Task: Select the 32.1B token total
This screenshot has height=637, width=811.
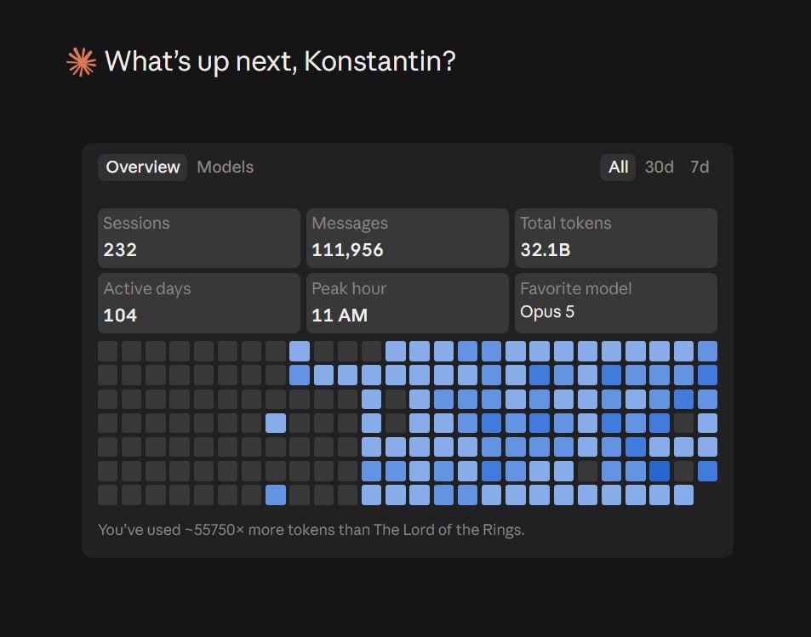Action: pos(545,250)
